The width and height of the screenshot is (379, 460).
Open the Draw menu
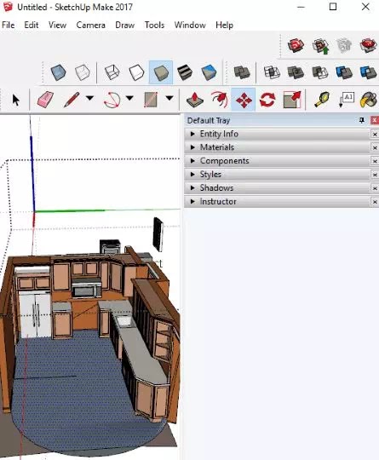pyautogui.click(x=125, y=26)
